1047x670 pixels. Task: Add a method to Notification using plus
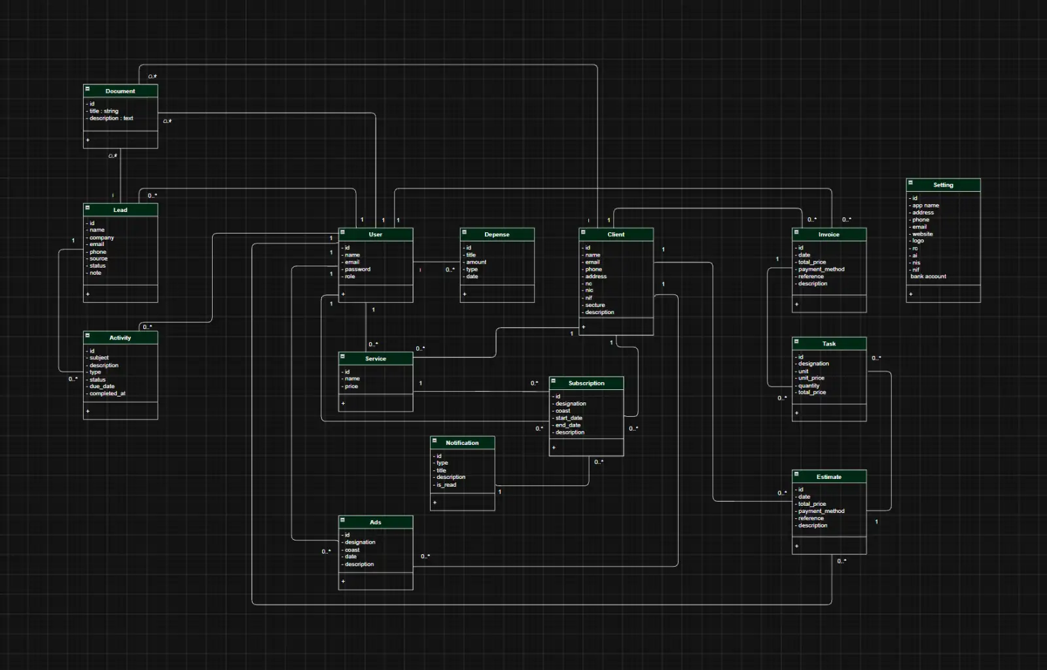(x=435, y=502)
